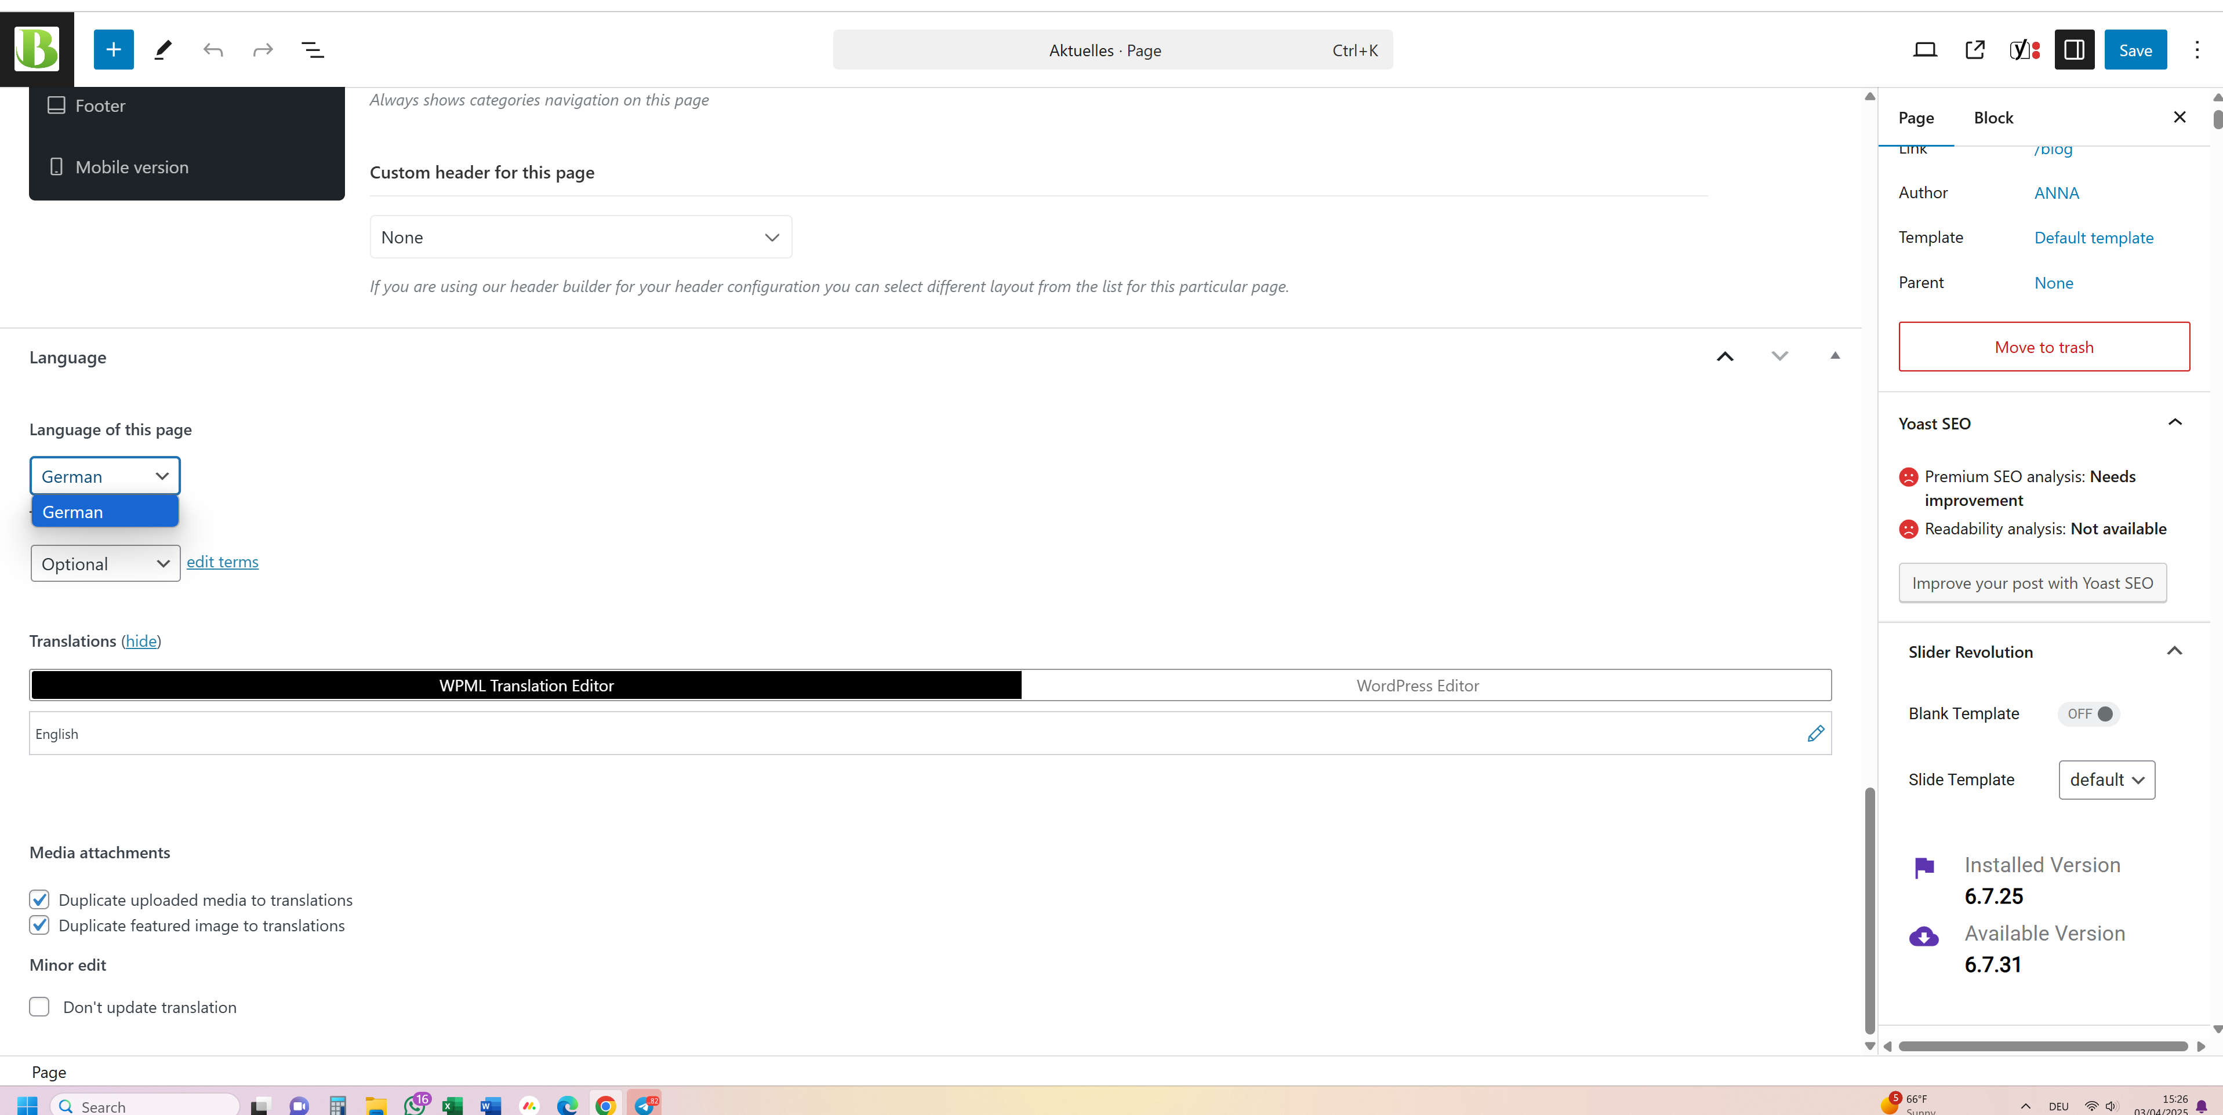Uncheck Duplicate uploaded media to translations

pos(39,899)
